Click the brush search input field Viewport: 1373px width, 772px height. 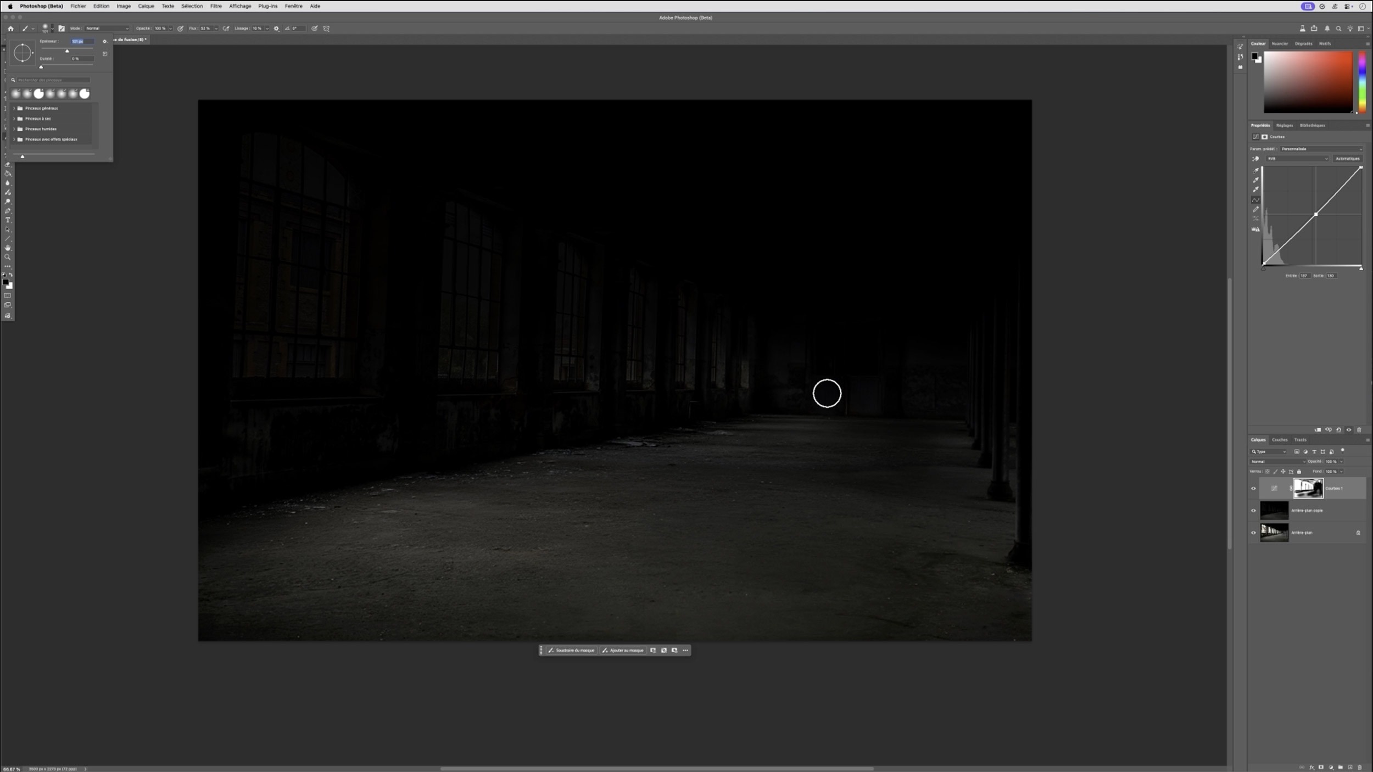(x=53, y=80)
